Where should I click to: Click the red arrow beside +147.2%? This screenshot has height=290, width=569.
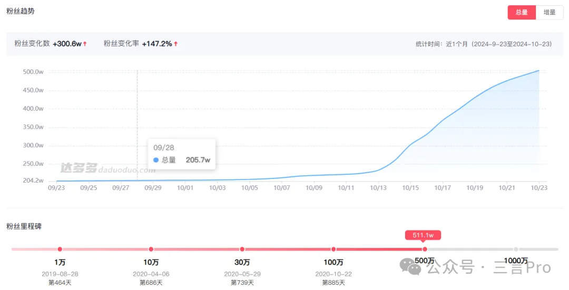click(176, 44)
